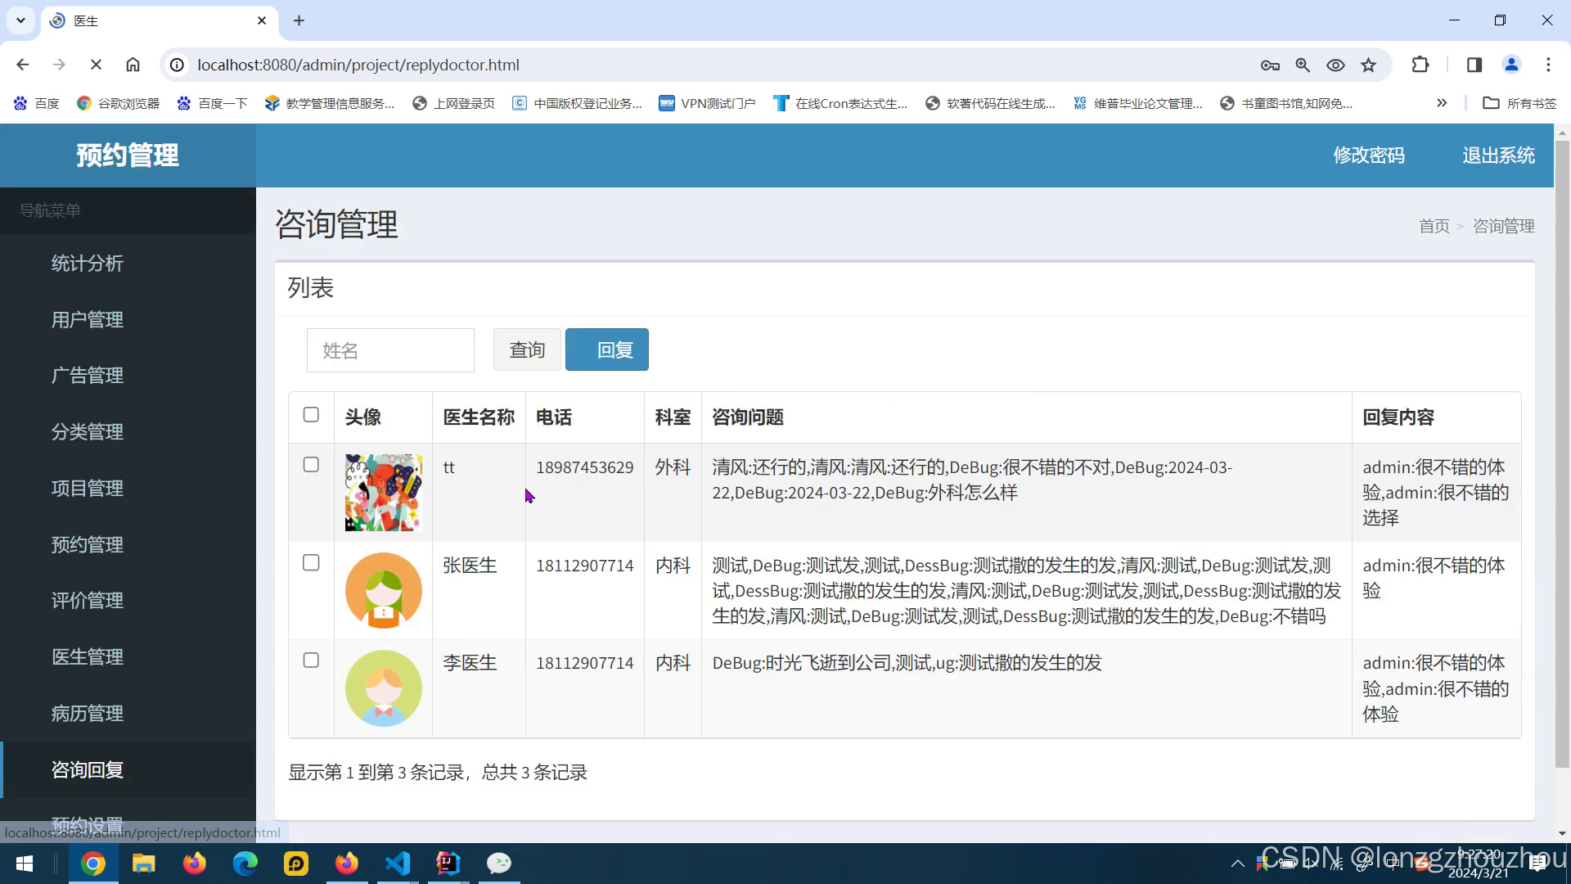This screenshot has height=884, width=1571.
Task: Click the 退出系统 link
Action: 1498,156
